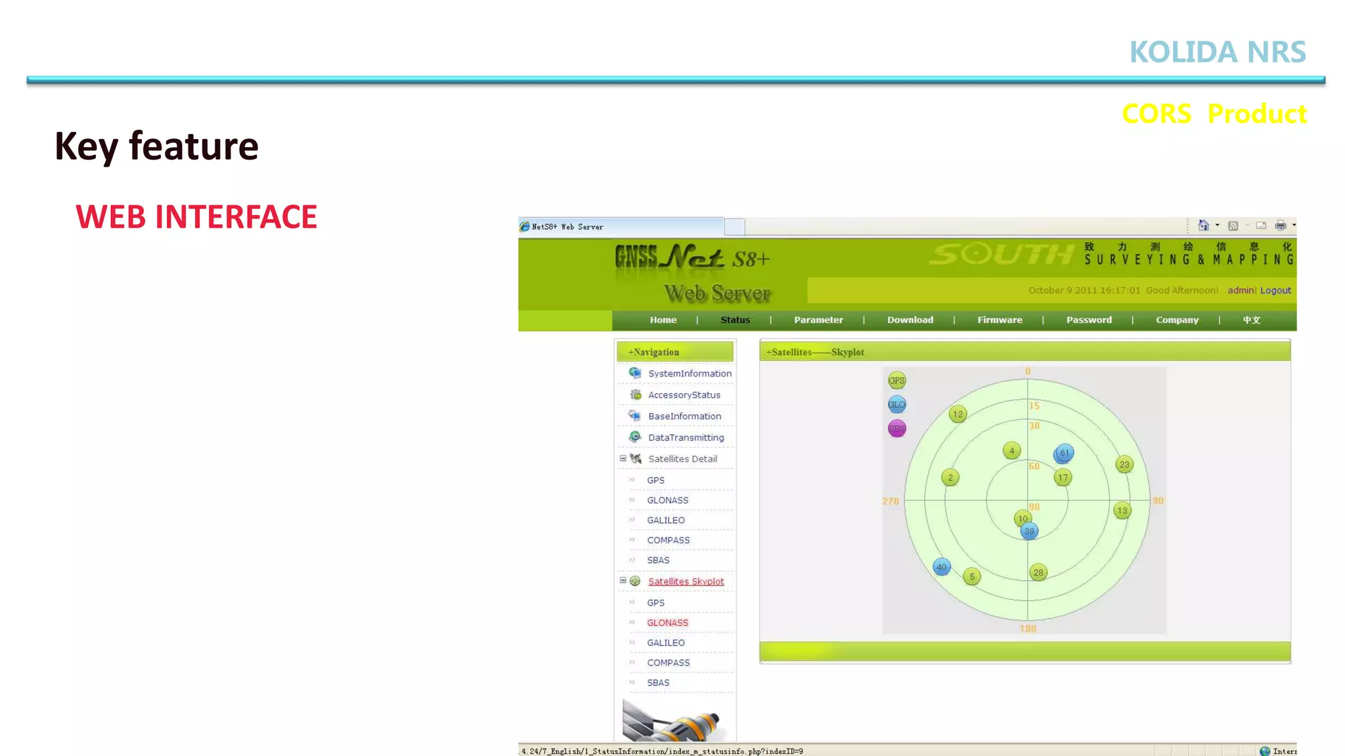This screenshot has width=1345, height=756.
Task: Click the browser Read Mail icon
Action: click(x=1261, y=225)
